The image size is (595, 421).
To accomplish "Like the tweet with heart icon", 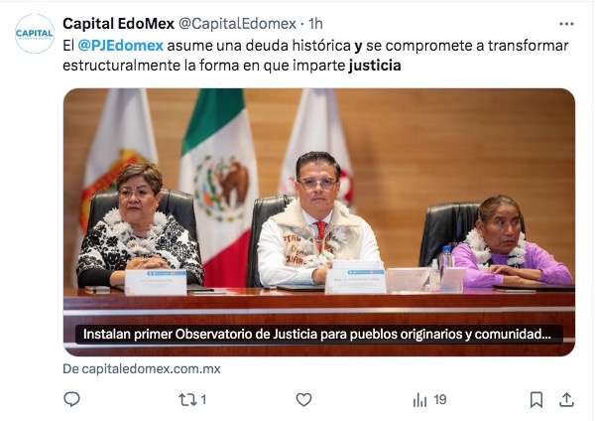I will [x=303, y=400].
